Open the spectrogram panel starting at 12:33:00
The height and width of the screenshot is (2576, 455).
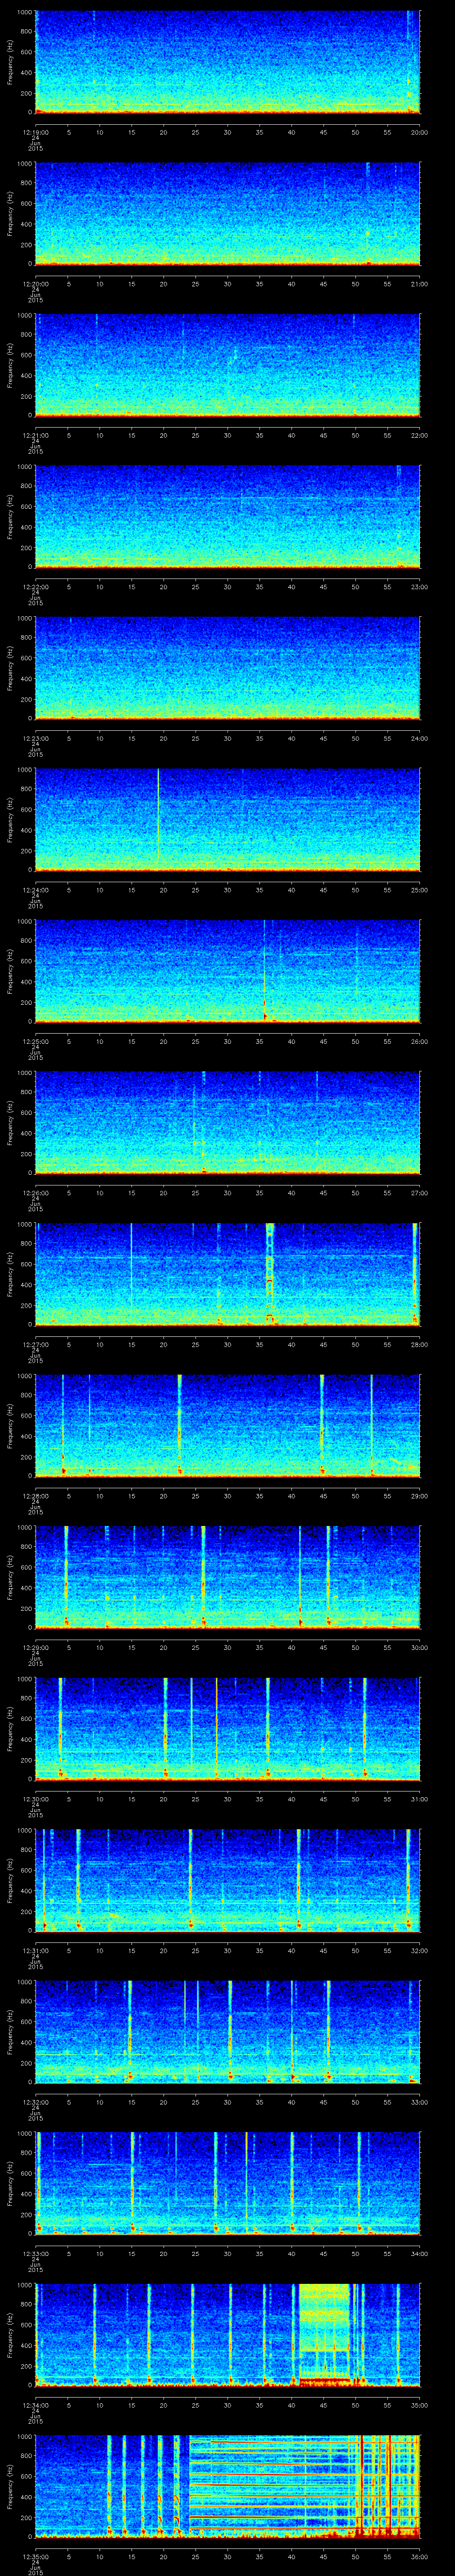point(227,2183)
